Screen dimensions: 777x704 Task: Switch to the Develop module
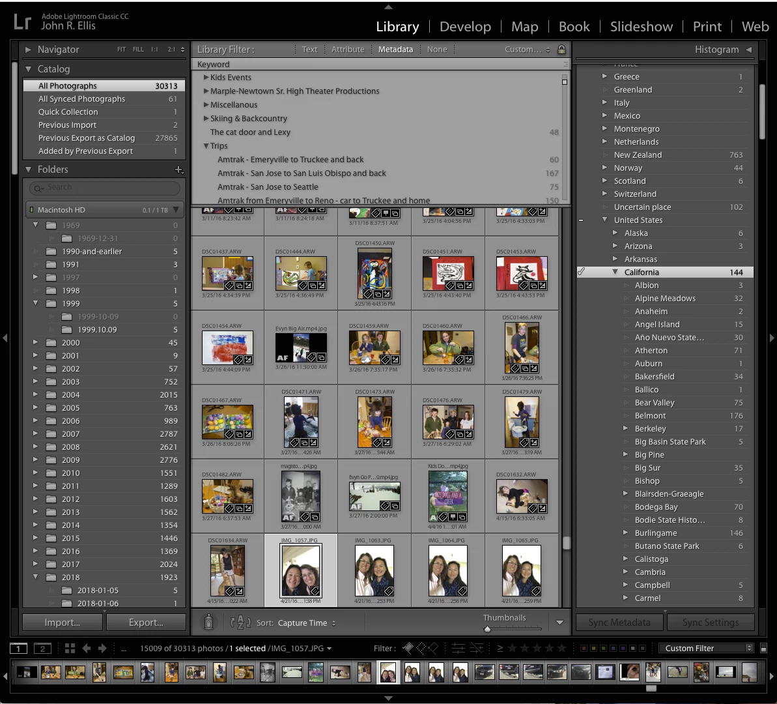click(x=465, y=26)
